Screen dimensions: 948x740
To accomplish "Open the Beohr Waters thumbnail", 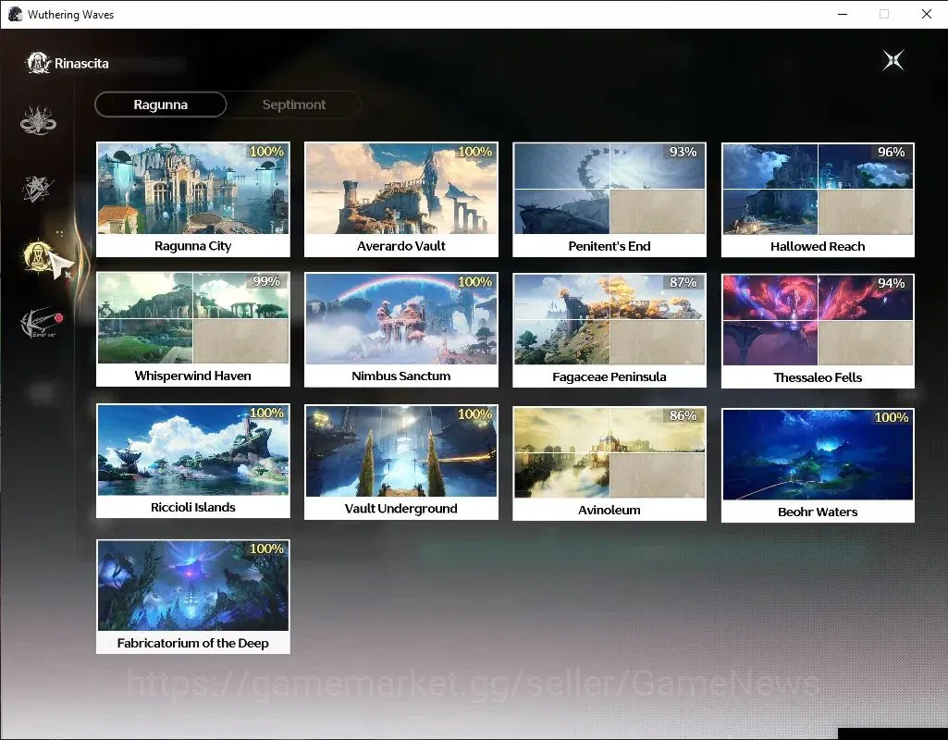I will click(x=818, y=465).
